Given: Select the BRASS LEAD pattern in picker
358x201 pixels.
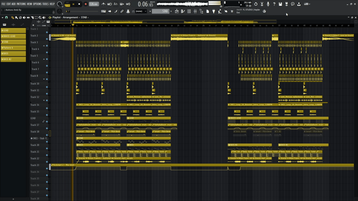Looking at the screenshot, I should tap(13, 36).
